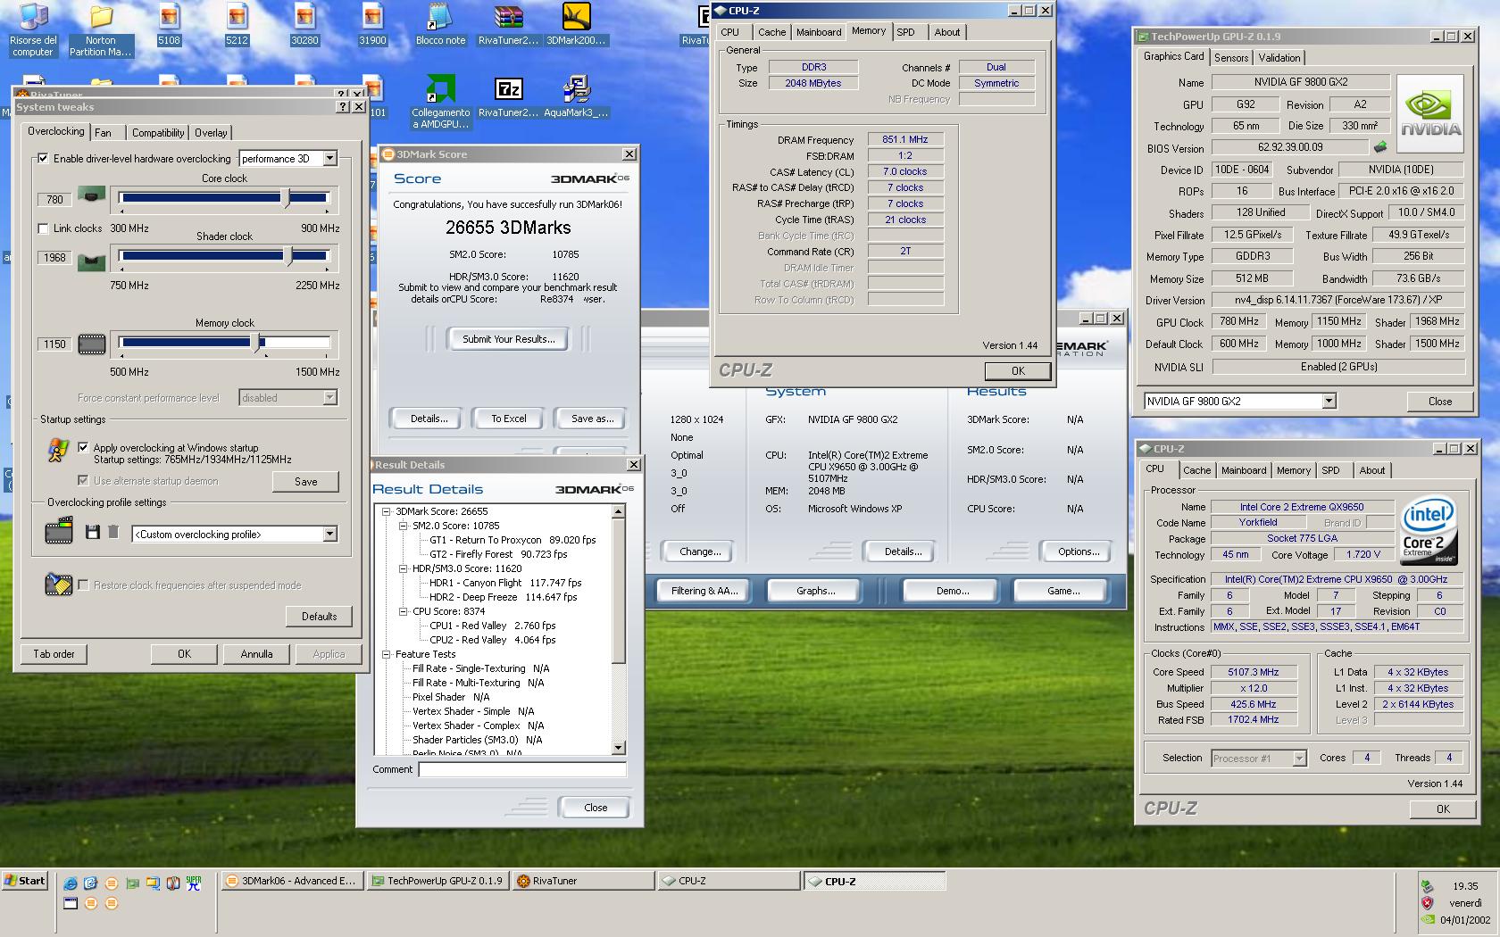Image resolution: width=1500 pixels, height=937 pixels.
Task: Collapse SM2.0 Score: 10785 tree node
Action: coord(403,526)
